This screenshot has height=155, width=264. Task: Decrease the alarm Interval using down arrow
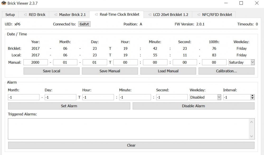(x=252, y=99)
